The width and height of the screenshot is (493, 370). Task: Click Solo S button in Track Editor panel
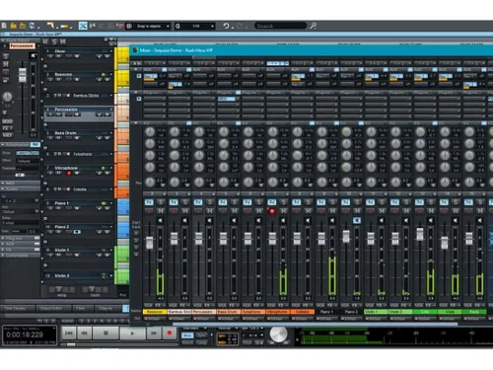[x=6, y=56]
